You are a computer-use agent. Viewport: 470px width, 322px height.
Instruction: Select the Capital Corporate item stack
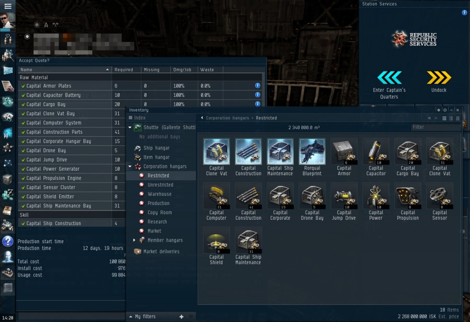(280, 201)
